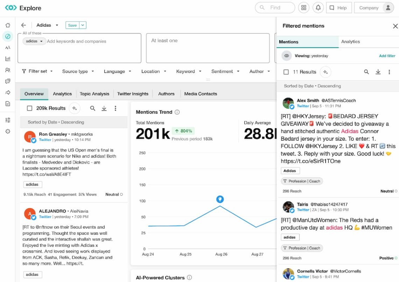Open the search magnifier above the 209k results
399x282 pixels.
[92, 108]
